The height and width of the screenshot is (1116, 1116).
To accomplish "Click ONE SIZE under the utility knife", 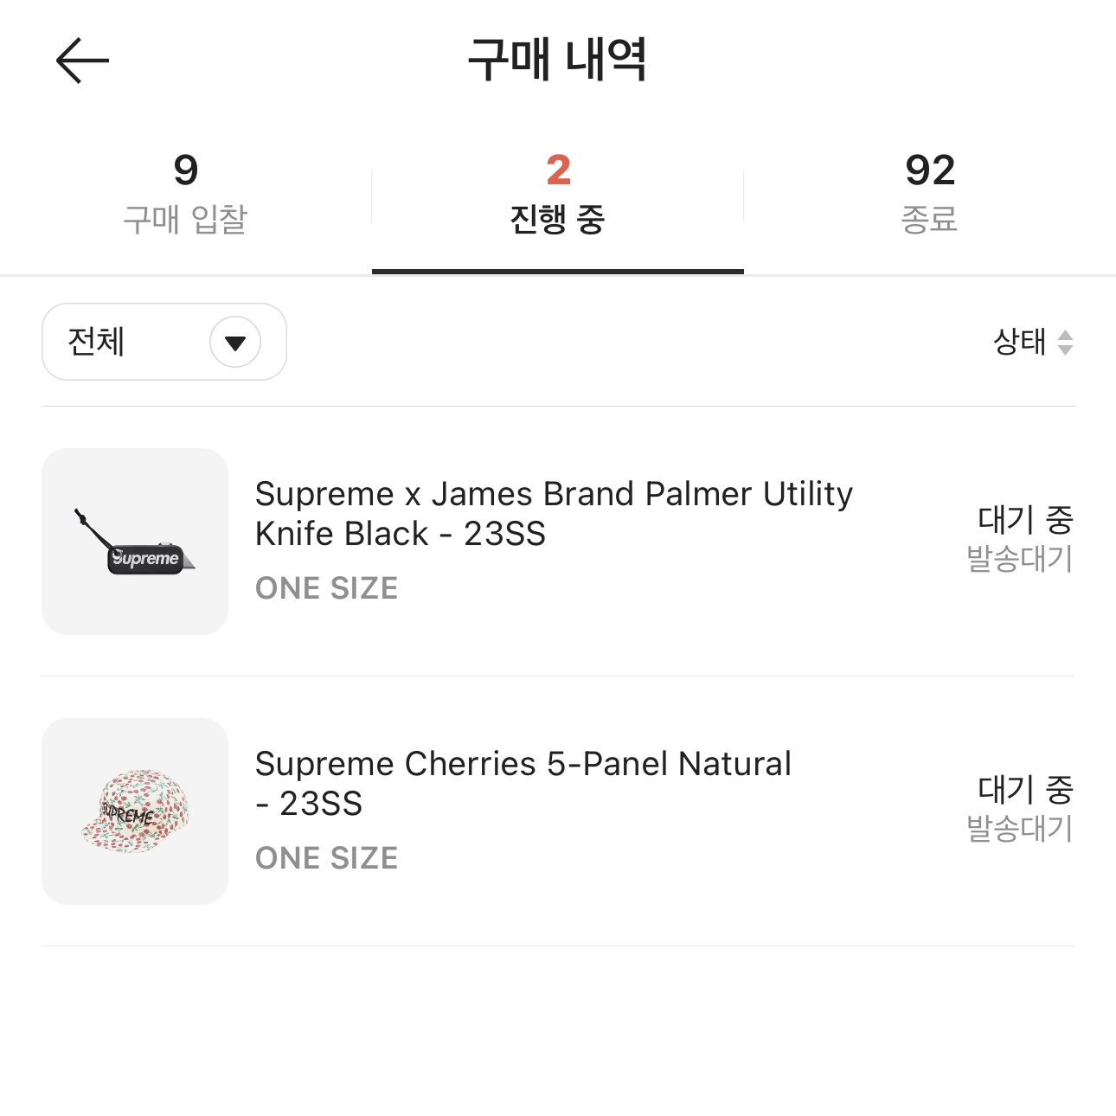I will click(326, 588).
